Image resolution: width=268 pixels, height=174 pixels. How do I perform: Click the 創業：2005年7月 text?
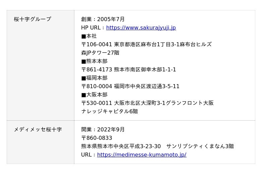pos(103,19)
